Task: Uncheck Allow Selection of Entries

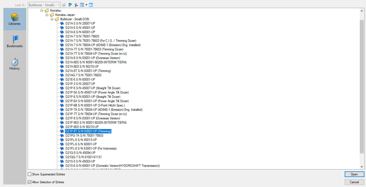Action: click(x=30, y=182)
